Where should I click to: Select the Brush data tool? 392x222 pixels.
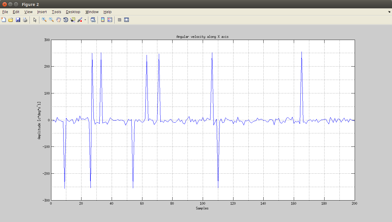80,20
